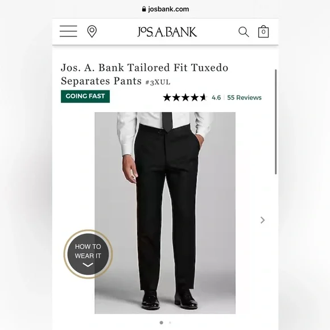Click the How To Wear It badge text

(88, 251)
